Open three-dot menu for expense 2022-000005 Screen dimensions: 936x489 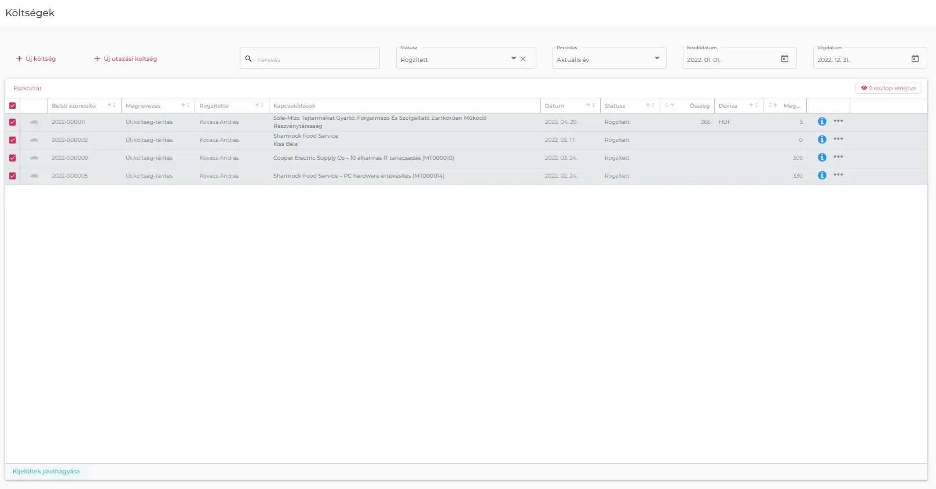coord(838,175)
